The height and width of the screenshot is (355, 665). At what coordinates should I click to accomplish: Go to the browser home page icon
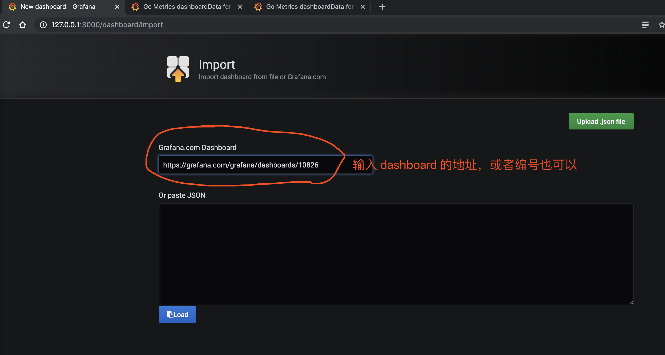(23, 25)
